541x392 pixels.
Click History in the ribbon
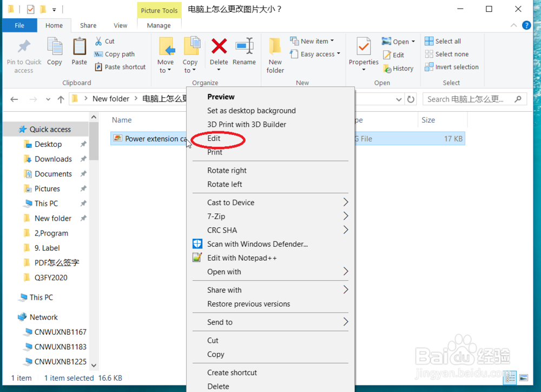[398, 69]
